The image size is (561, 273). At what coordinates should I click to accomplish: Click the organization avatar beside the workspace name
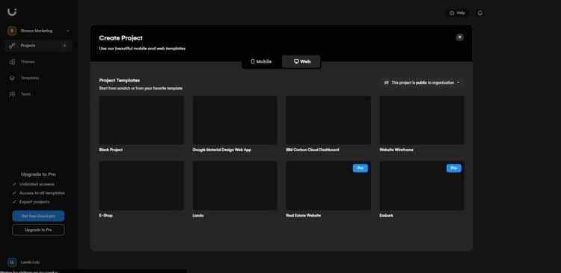pyautogui.click(x=12, y=31)
